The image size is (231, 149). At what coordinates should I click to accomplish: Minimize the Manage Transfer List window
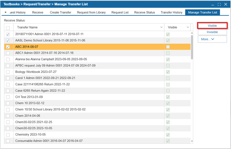213,4
